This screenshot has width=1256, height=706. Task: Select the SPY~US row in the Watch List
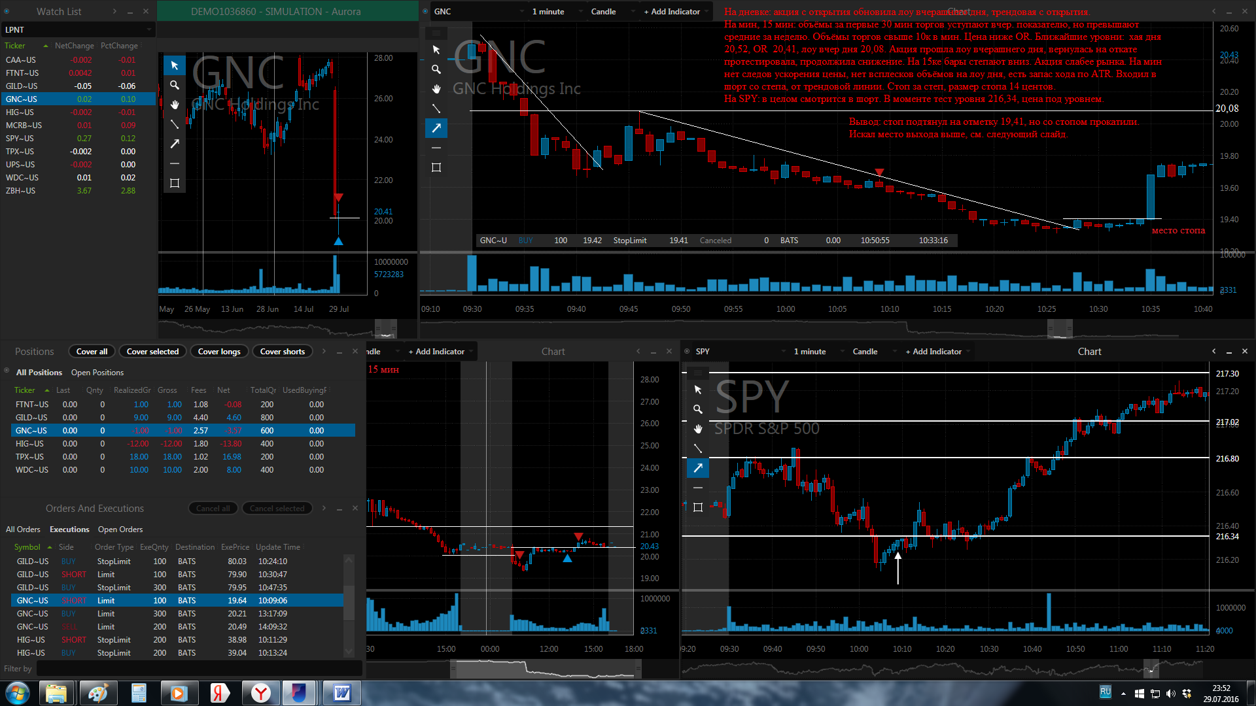pyautogui.click(x=78, y=139)
